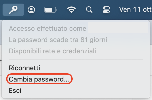Open Spotlight search magnifier
152x100 pixels.
click(x=89, y=10)
